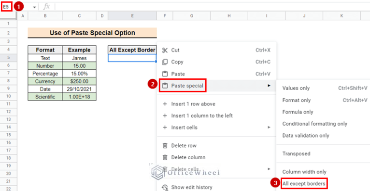This screenshot has width=370, height=191.
Task: Expand the Delete cells submenu arrow
Action: point(269,169)
